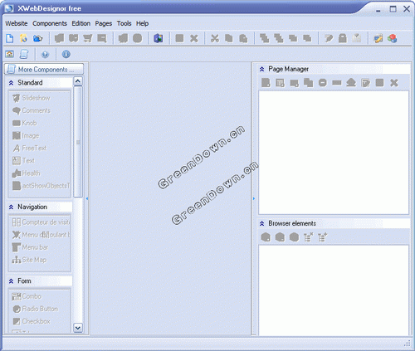Click the colored picture gallery toolbar icon
The height and width of the screenshot is (351, 415).
(x=158, y=38)
